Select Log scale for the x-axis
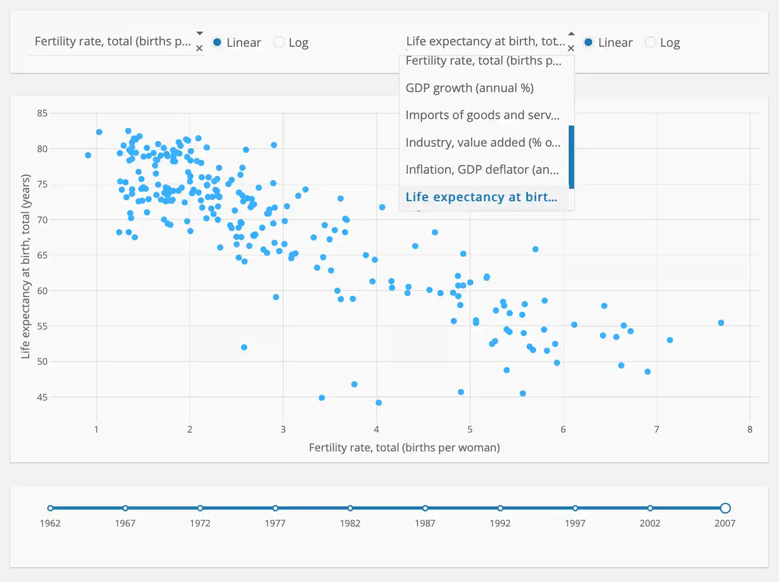 pyautogui.click(x=279, y=43)
